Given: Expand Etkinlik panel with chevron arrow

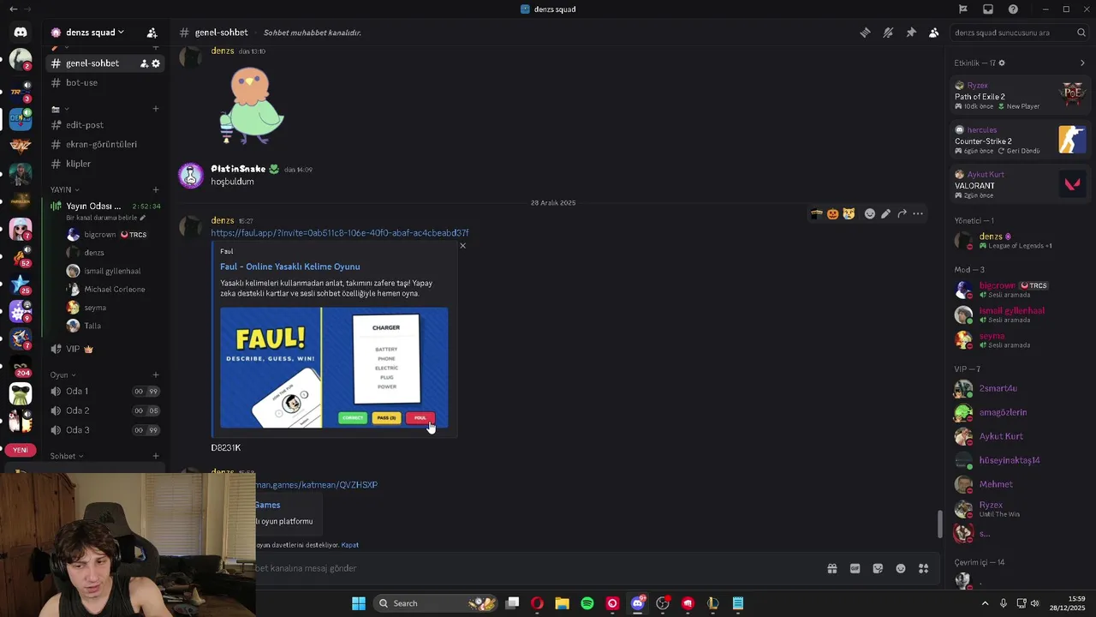Looking at the screenshot, I should pyautogui.click(x=1082, y=63).
